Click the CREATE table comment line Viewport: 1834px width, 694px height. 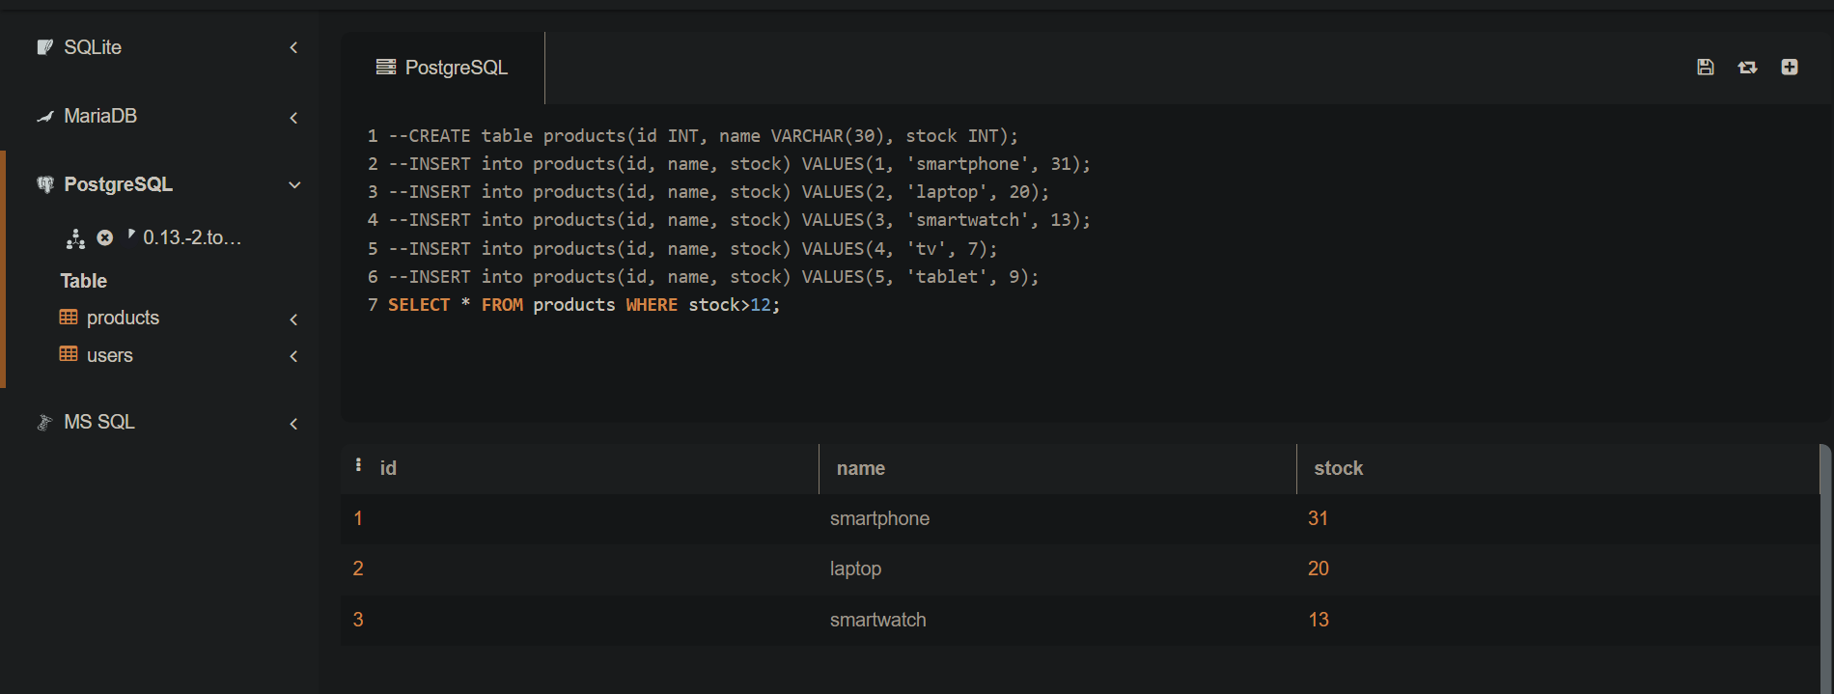point(703,136)
